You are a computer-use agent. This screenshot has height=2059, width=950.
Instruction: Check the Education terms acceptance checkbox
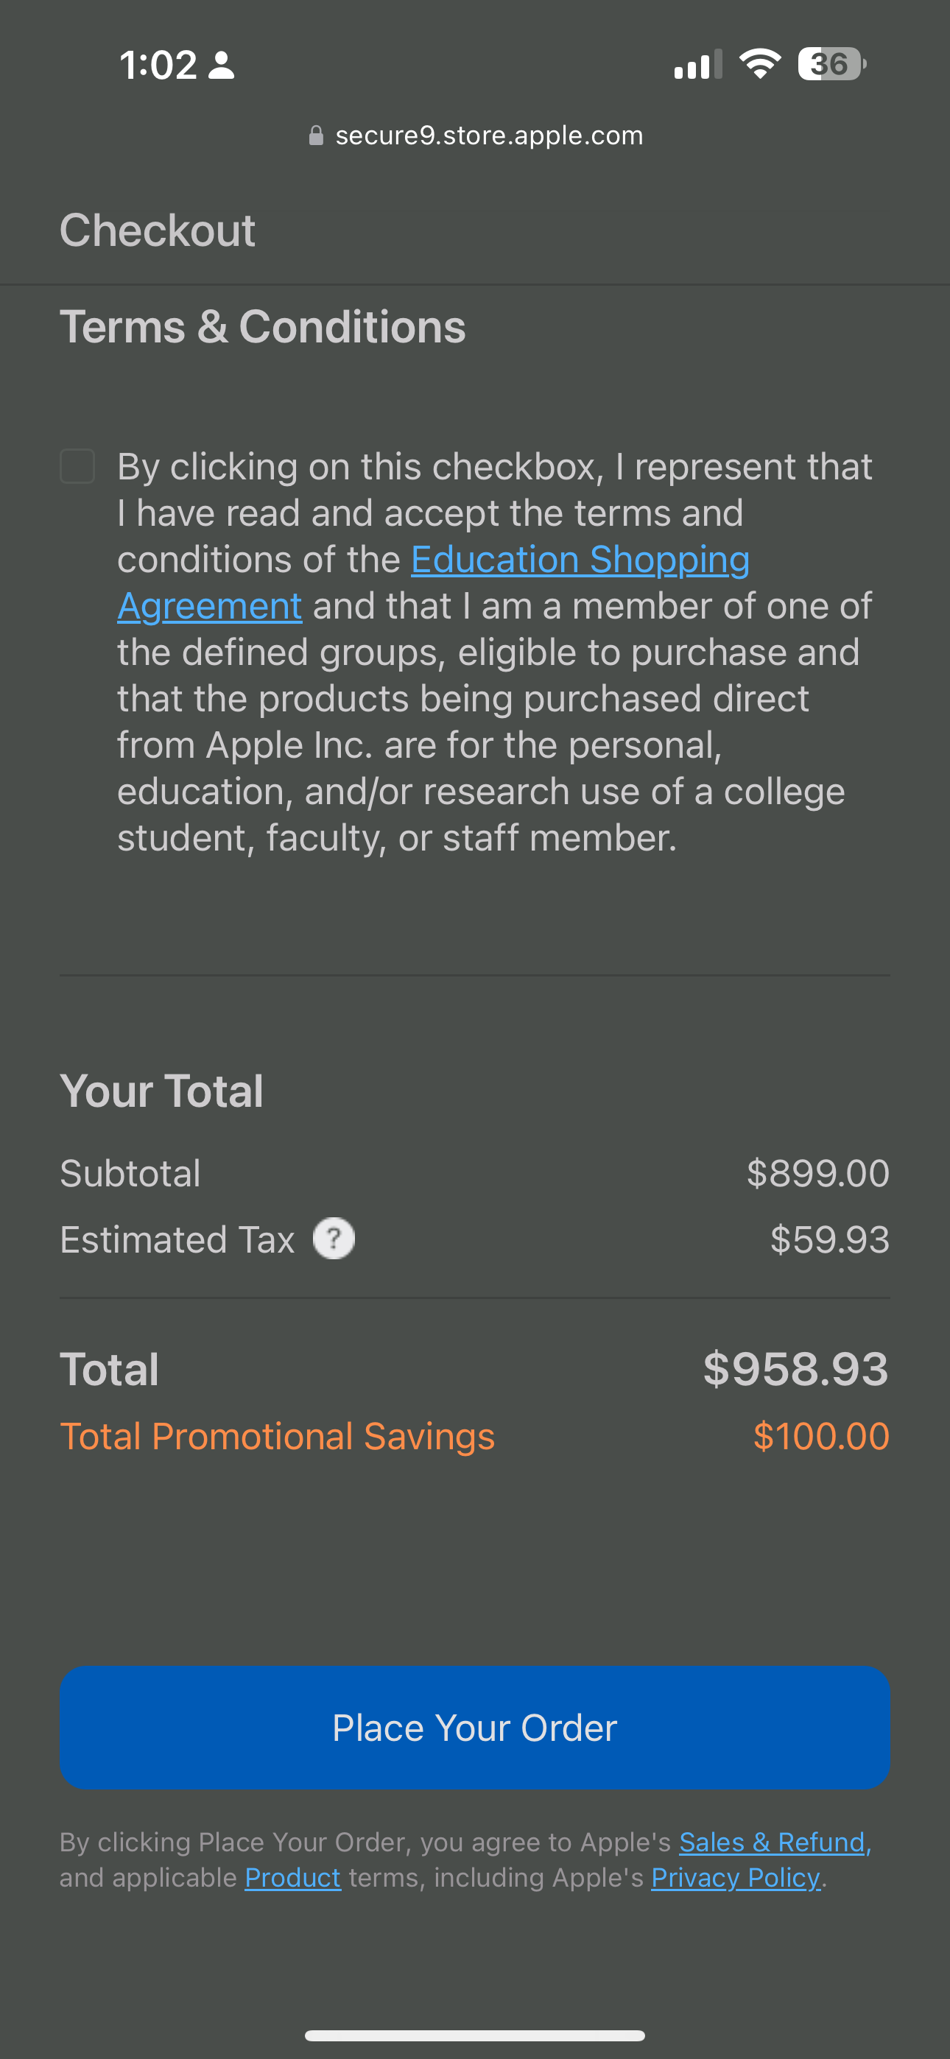(x=77, y=466)
